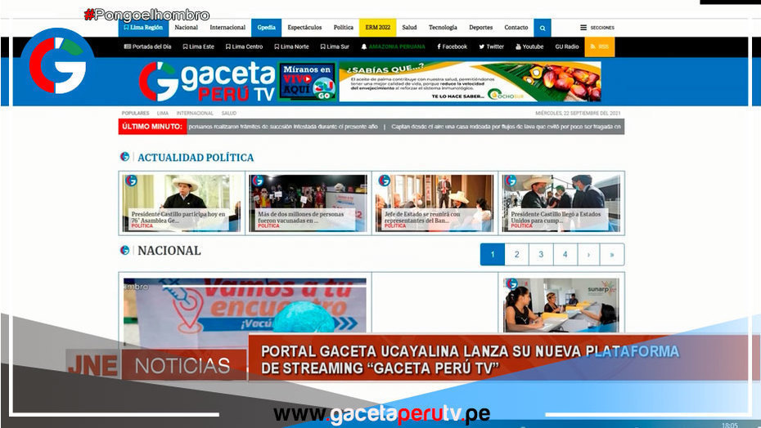Screen dimensions: 761x428
Task: Click the GU Radio link
Action: tap(567, 47)
